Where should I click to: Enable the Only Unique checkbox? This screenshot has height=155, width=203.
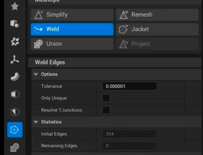106,98
